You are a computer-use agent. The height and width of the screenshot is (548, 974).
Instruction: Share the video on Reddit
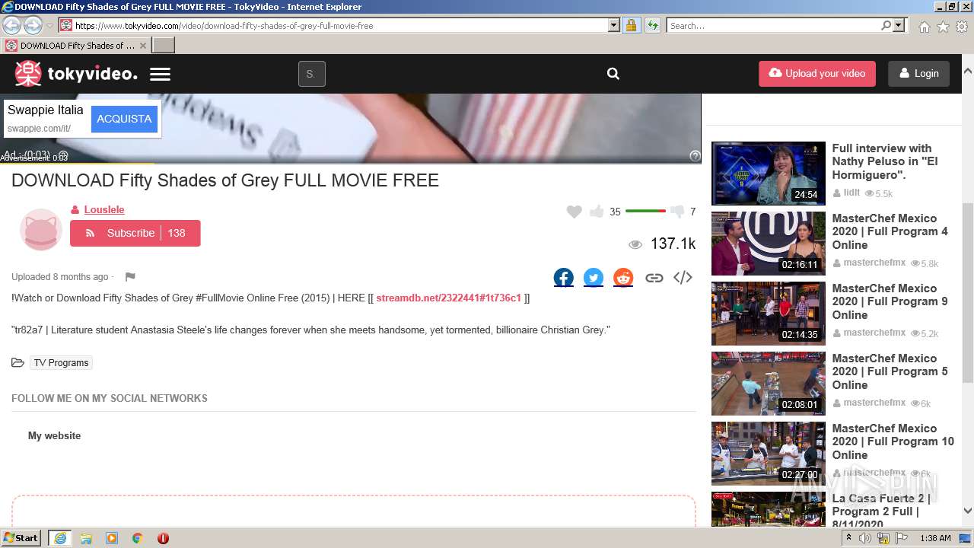tap(623, 278)
